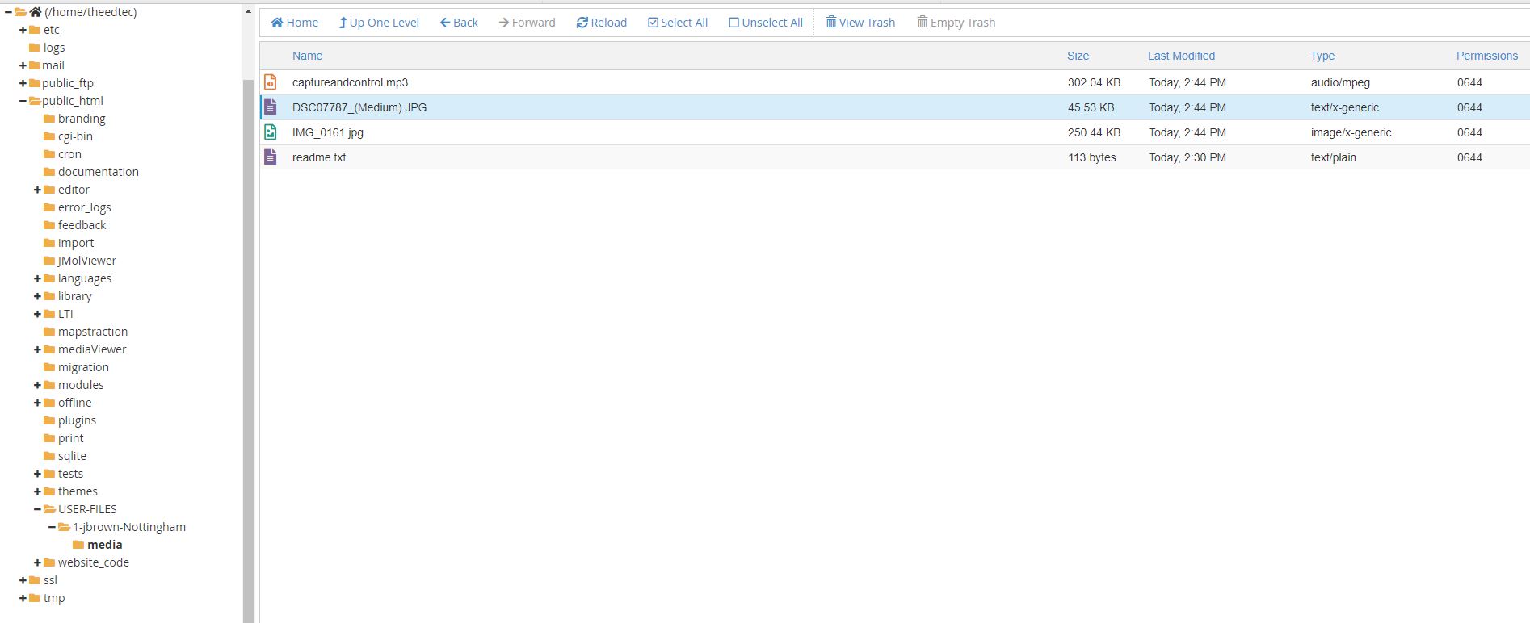Select file captureandcontrol.mp3
Image resolution: width=1530 pixels, height=623 pixels.
350,82
